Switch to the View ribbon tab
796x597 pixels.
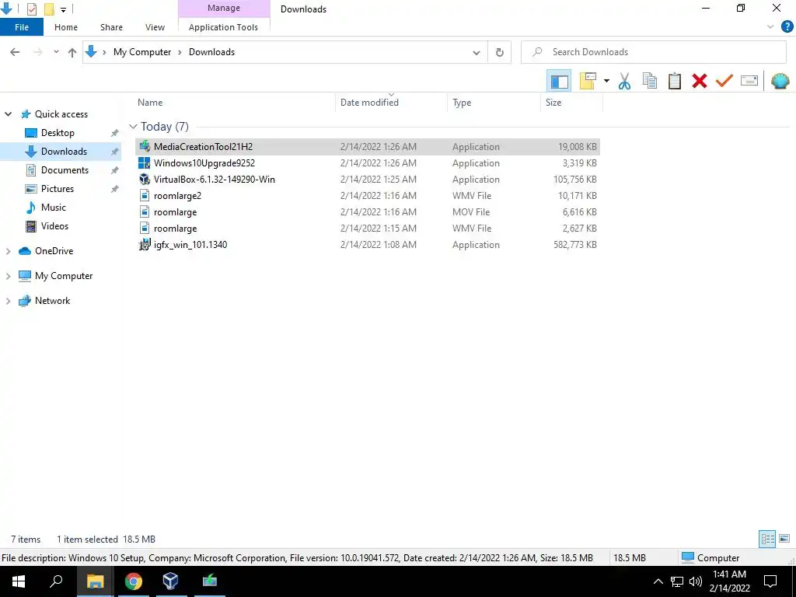point(155,27)
